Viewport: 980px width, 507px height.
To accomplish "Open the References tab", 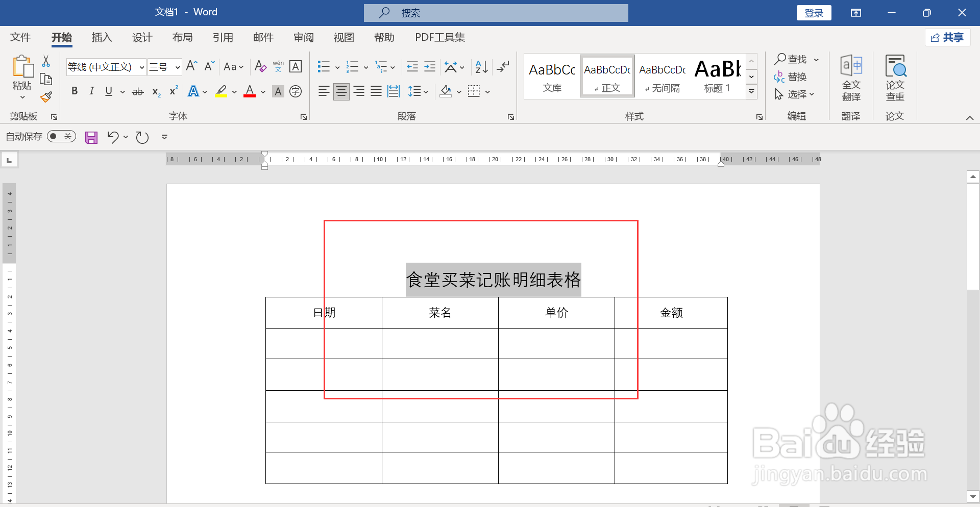I will [x=223, y=37].
